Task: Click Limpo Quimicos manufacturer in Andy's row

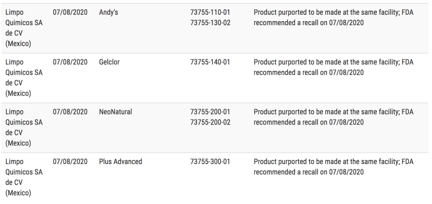Action: 24,28
